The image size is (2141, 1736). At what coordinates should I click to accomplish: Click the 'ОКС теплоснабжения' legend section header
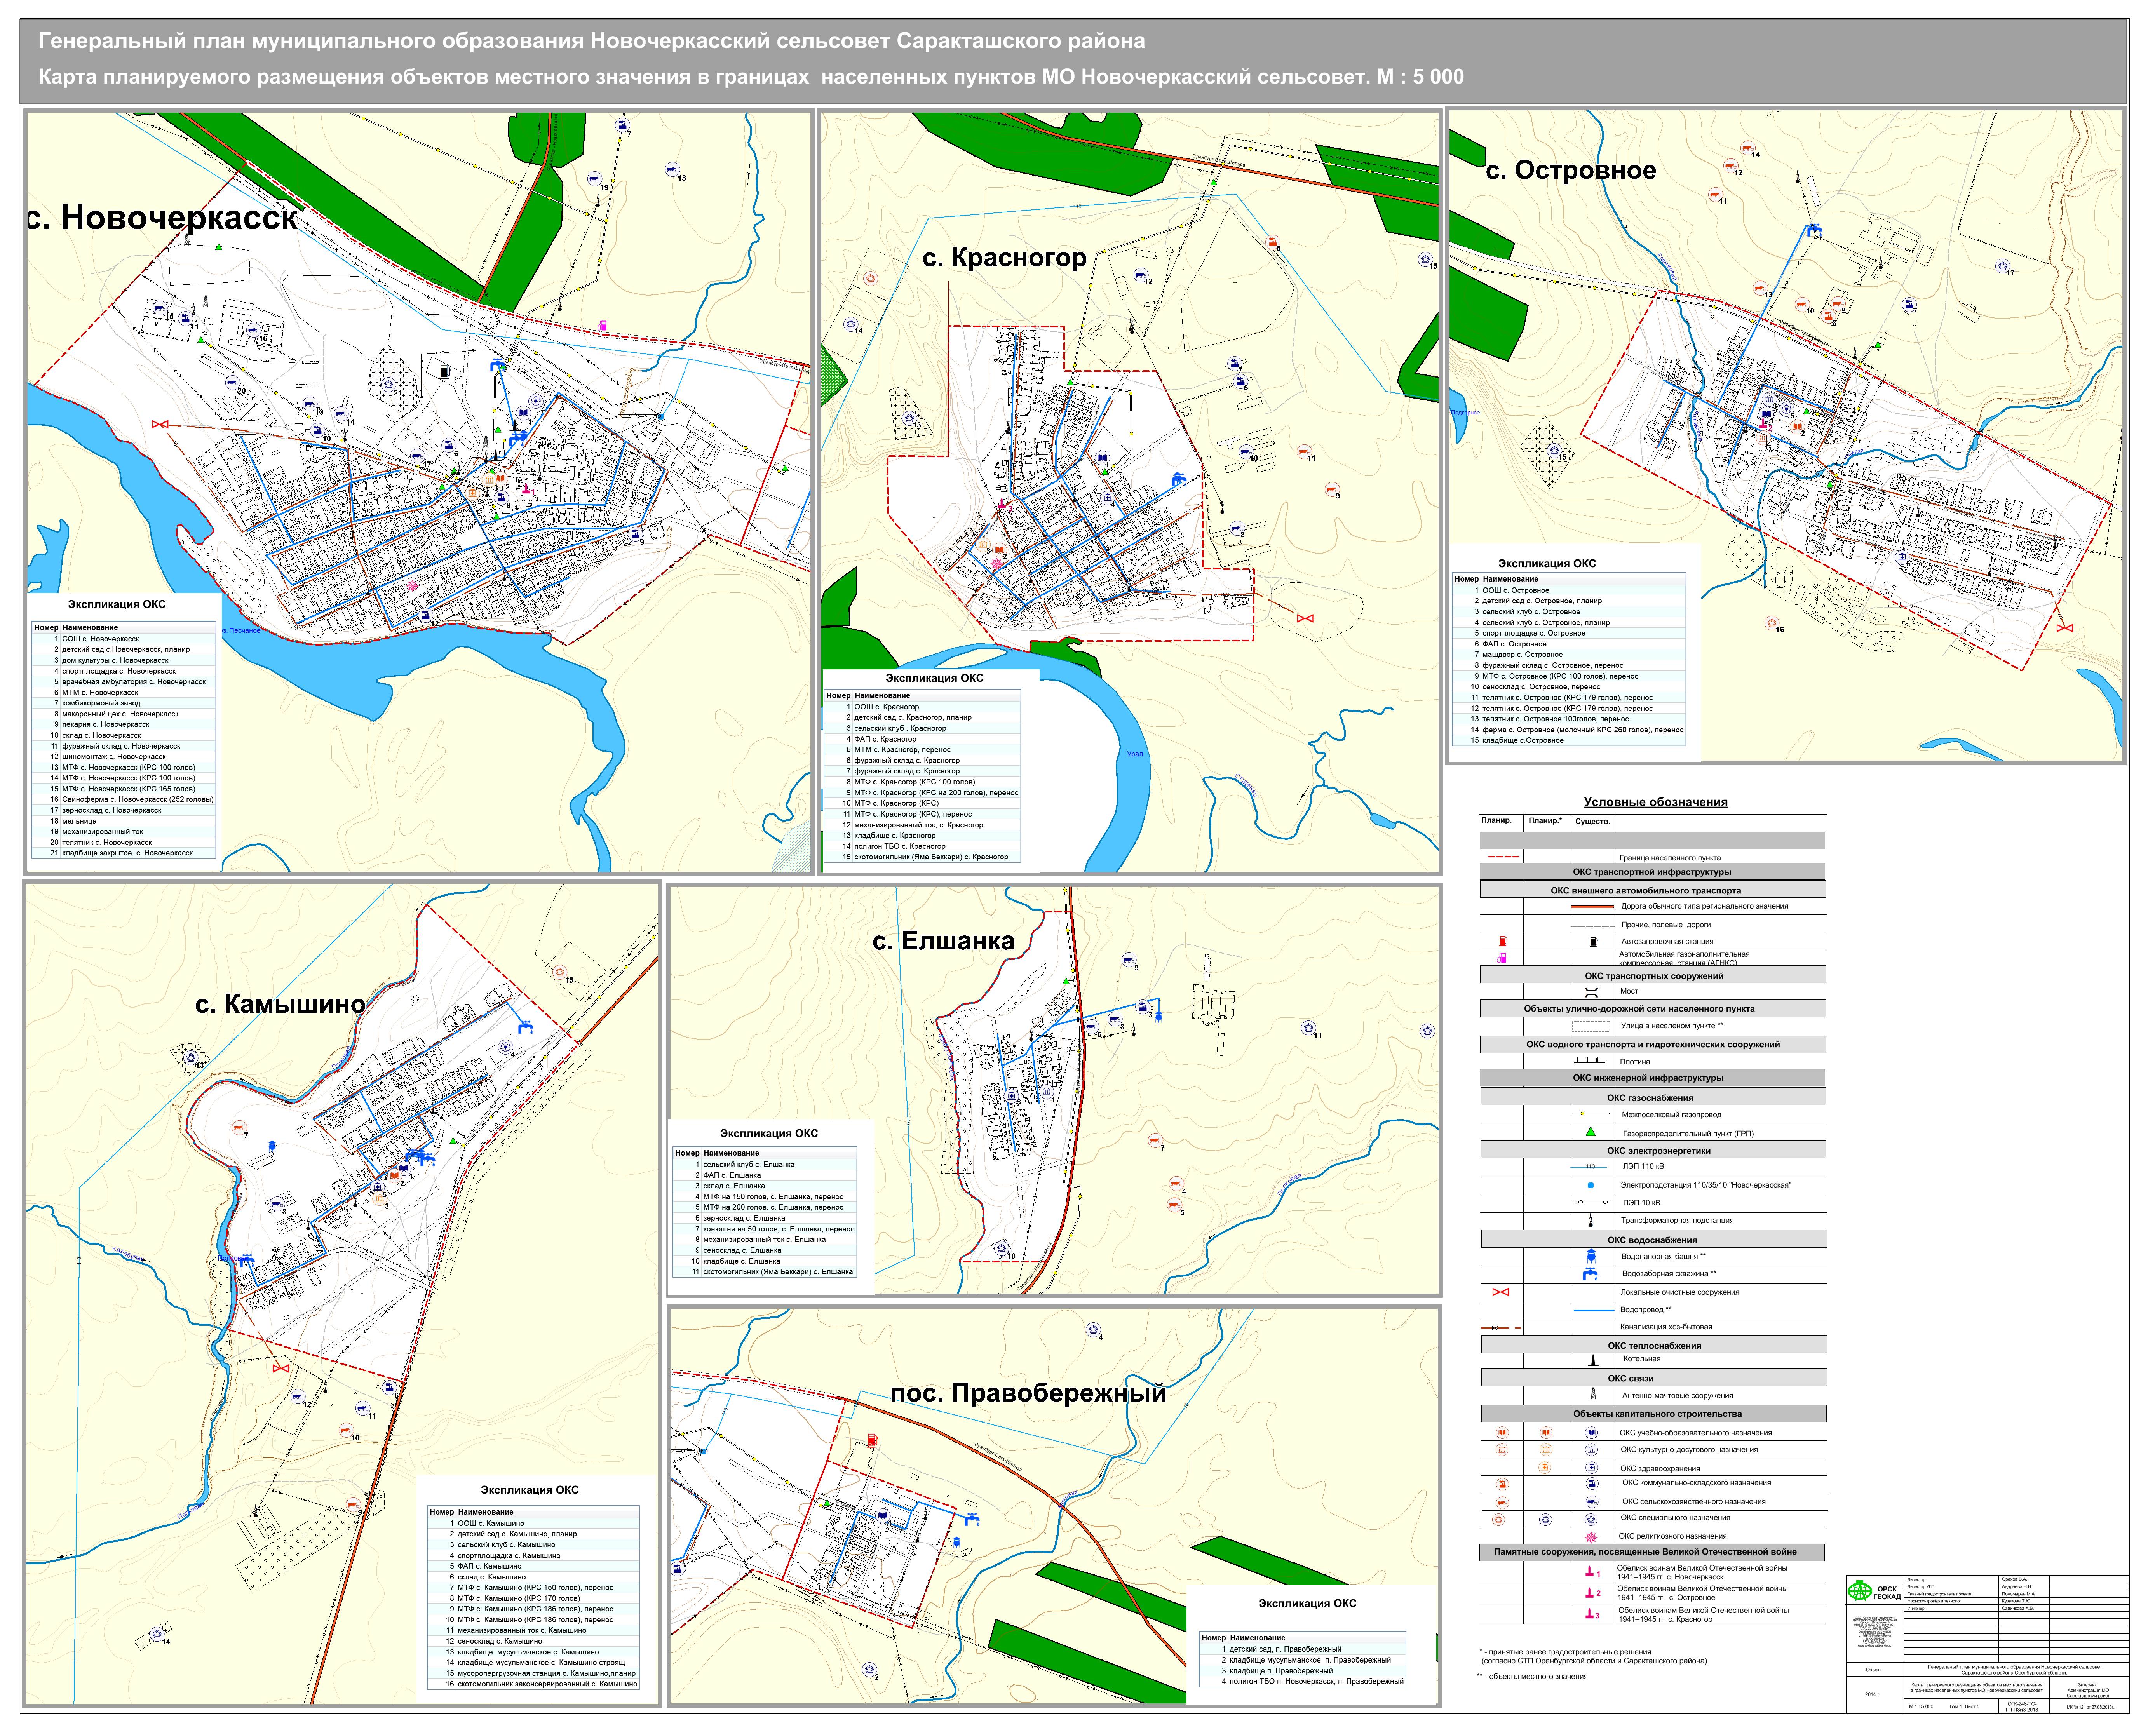tap(1653, 1345)
